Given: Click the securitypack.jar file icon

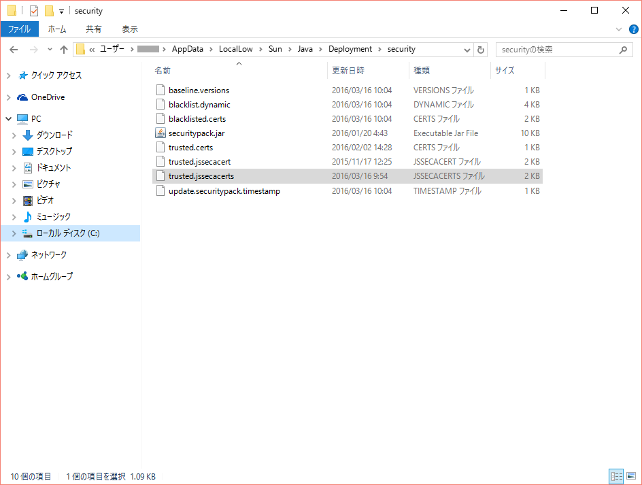Looking at the screenshot, I should point(160,133).
